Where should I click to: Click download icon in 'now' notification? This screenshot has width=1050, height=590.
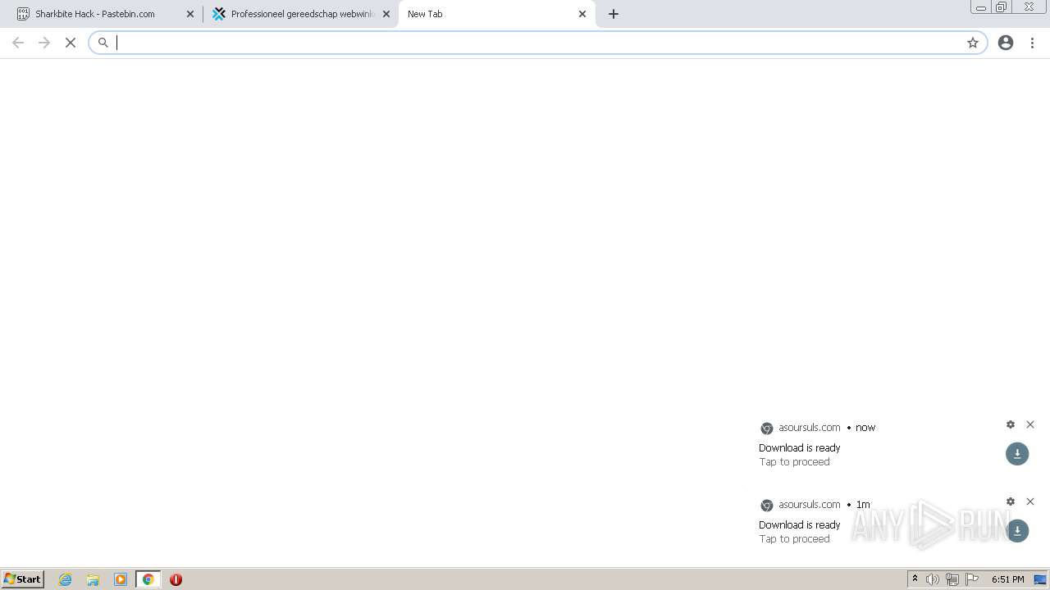pos(1017,453)
